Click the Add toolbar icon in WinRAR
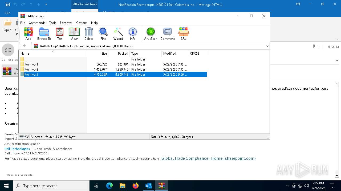Screen dimensions: 341x191 click(29, 34)
